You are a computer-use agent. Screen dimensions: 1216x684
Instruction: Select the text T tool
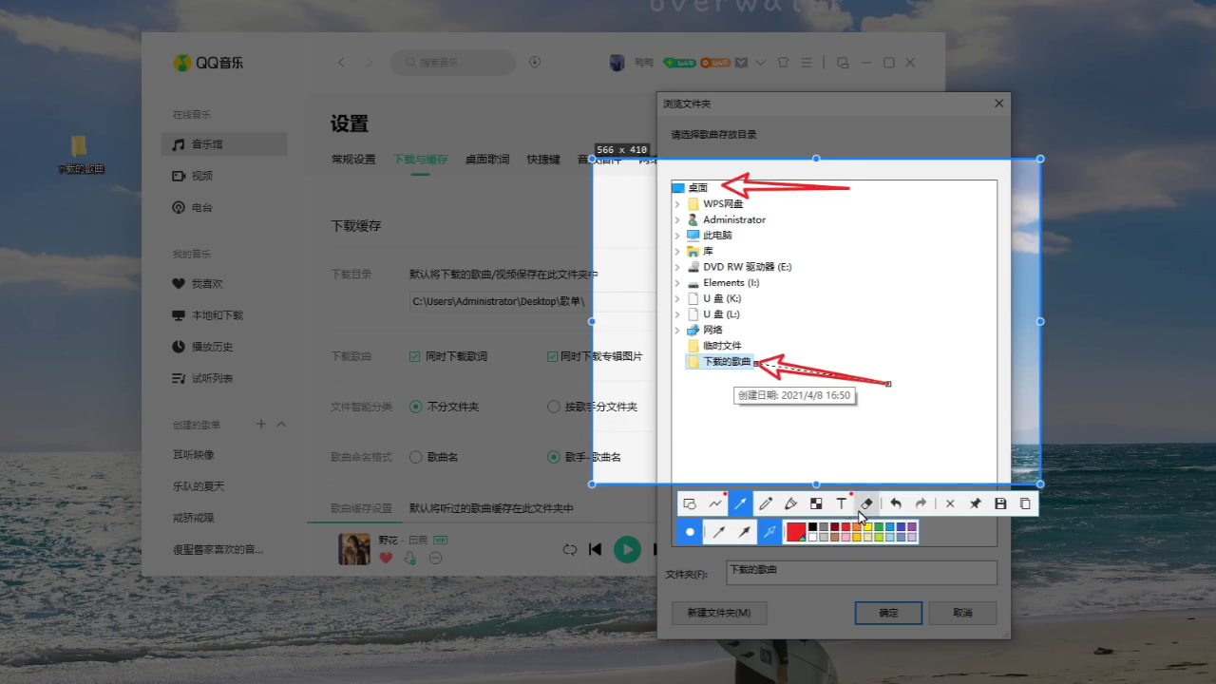click(841, 503)
